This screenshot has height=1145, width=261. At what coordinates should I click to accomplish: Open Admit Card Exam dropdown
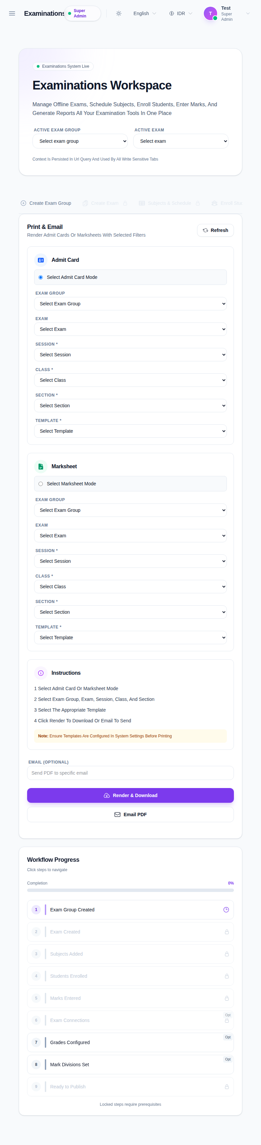point(130,329)
